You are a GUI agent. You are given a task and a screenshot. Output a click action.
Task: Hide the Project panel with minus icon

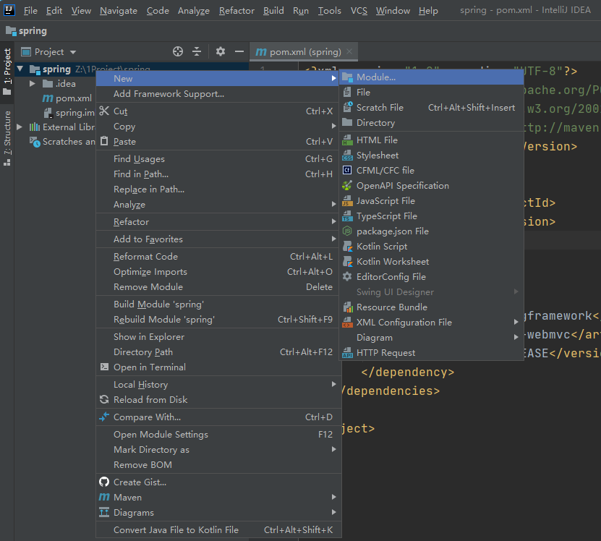tap(239, 51)
